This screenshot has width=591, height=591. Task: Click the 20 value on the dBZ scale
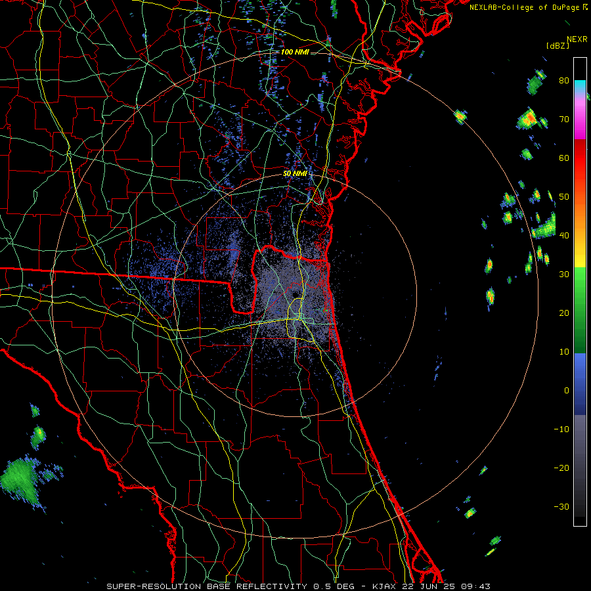tap(564, 313)
